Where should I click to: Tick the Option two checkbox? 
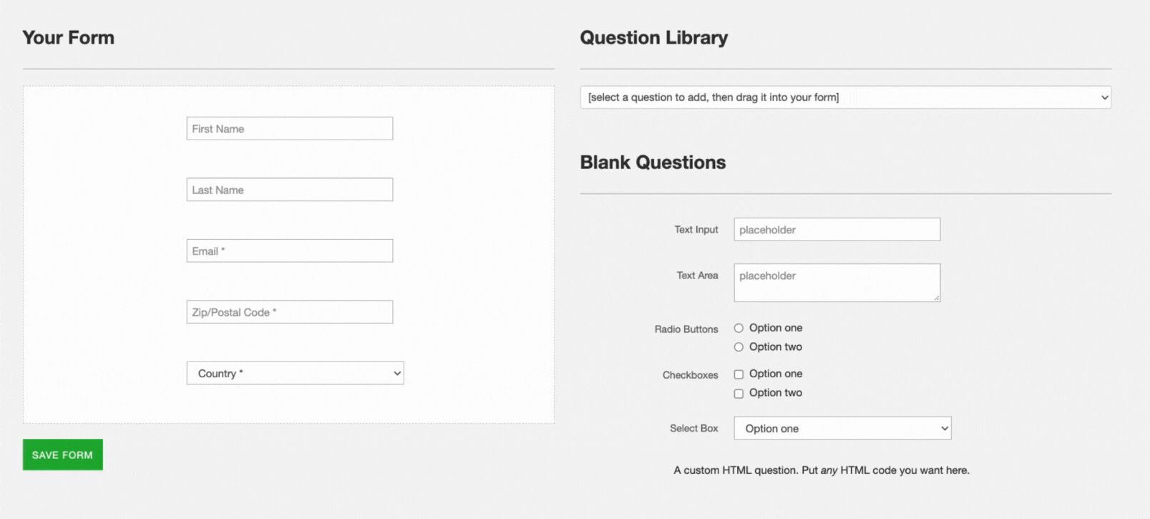coord(739,394)
